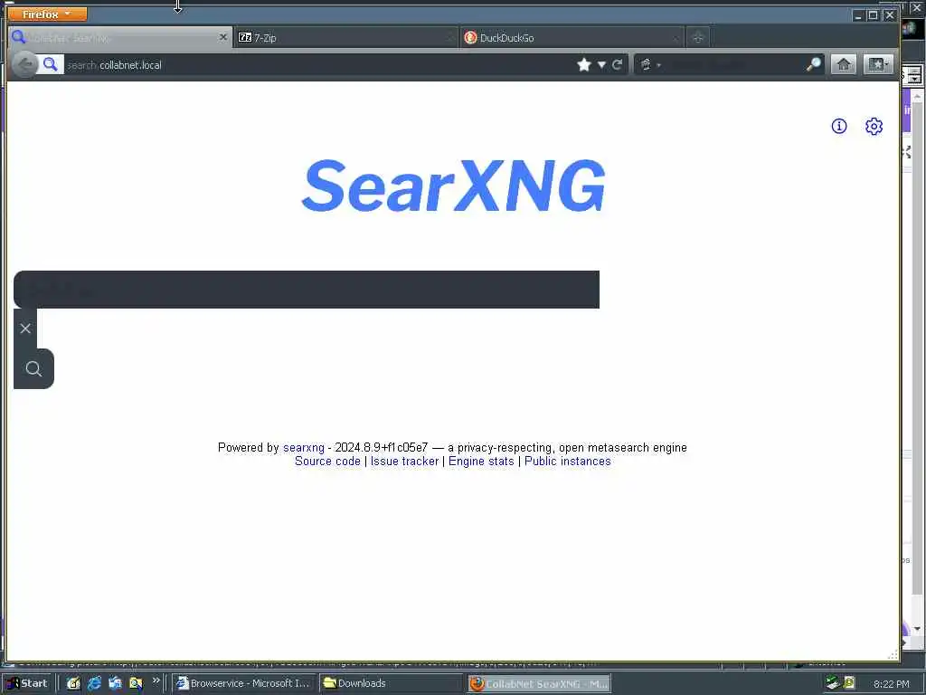Open the bookmarks menu button
926x695 pixels.
coord(878,64)
